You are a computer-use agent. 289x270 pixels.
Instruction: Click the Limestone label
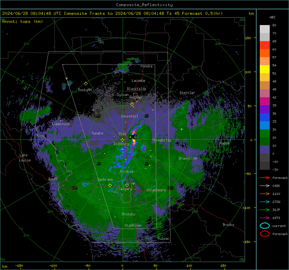tap(61, 124)
